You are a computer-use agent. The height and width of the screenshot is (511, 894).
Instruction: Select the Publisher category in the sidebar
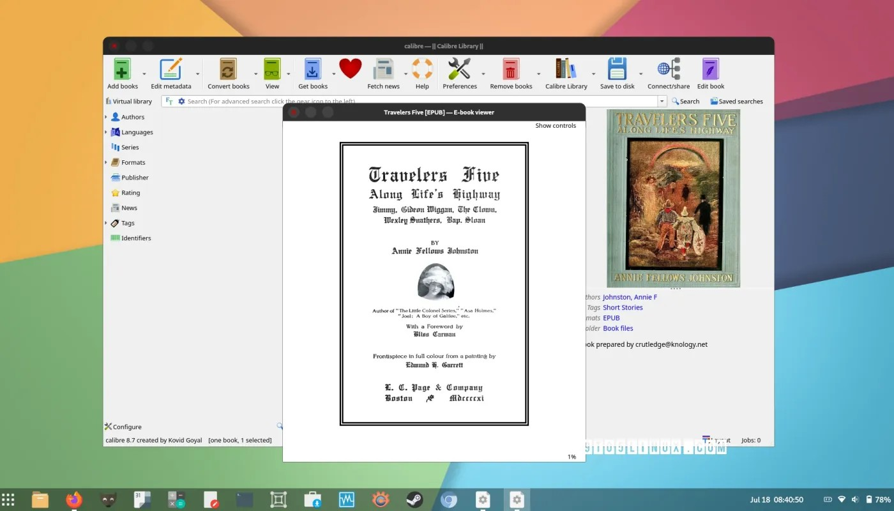tap(135, 178)
